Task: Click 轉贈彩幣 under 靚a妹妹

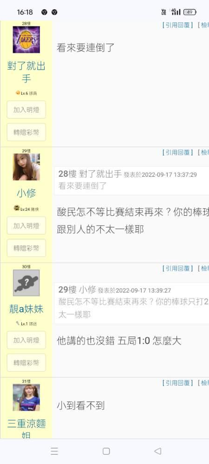Action: (26, 363)
